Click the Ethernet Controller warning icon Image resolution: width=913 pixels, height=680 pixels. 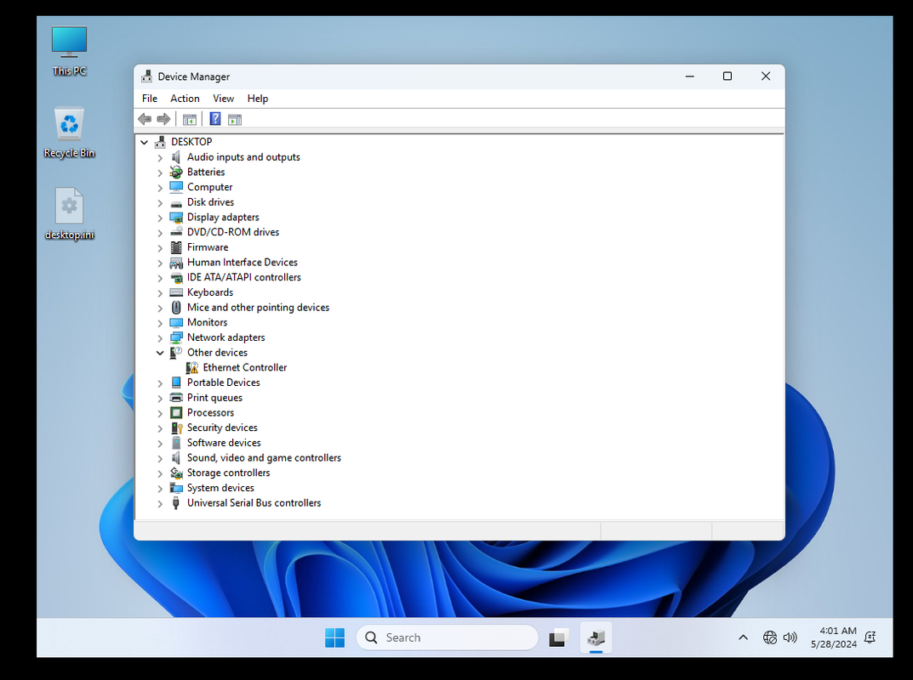pyautogui.click(x=192, y=368)
